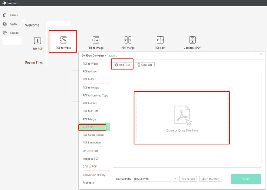Select PDF Compression option

93,135
